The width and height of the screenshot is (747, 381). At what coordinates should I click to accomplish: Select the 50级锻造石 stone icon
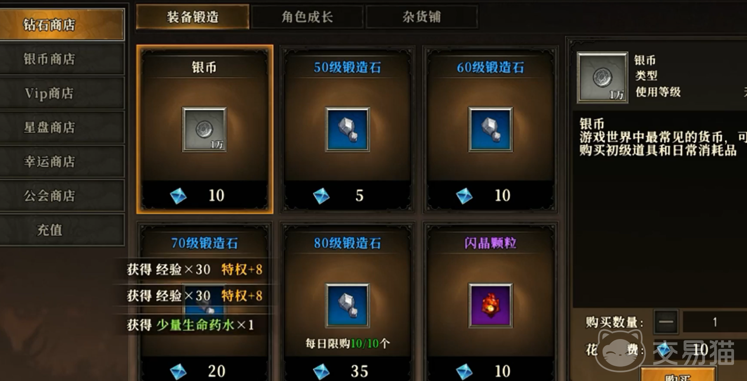pos(348,129)
